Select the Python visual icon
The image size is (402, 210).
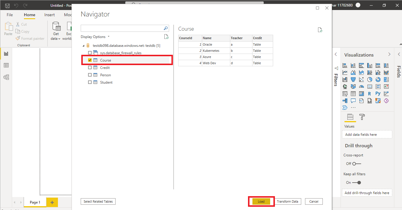(378, 94)
